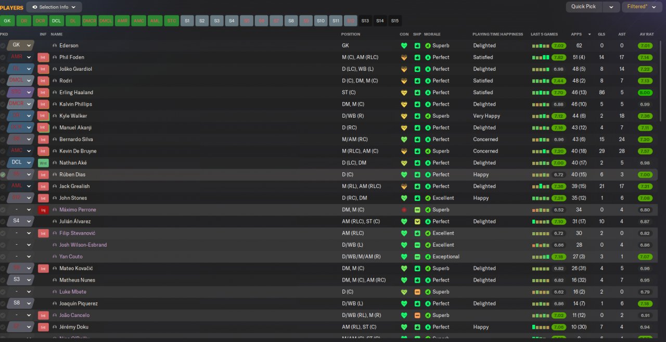The image size is (666, 342).
Task: Toggle the picked checkmark for Nathan Aké
Action: click(x=3, y=163)
